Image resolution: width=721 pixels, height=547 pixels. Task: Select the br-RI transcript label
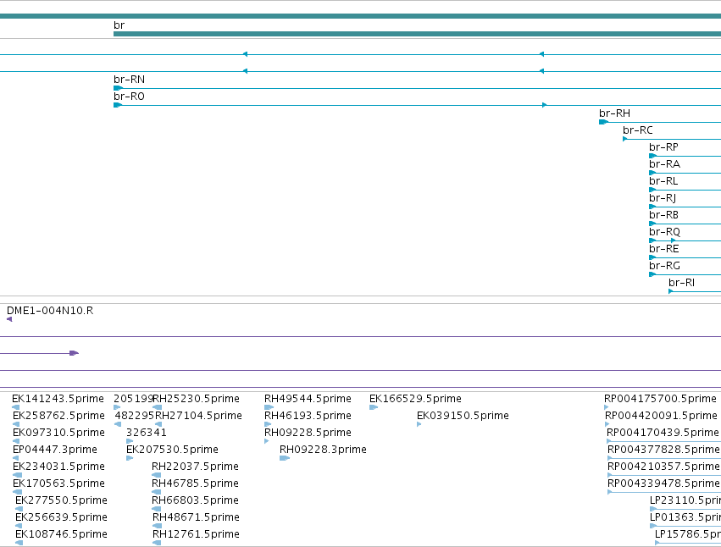(681, 283)
